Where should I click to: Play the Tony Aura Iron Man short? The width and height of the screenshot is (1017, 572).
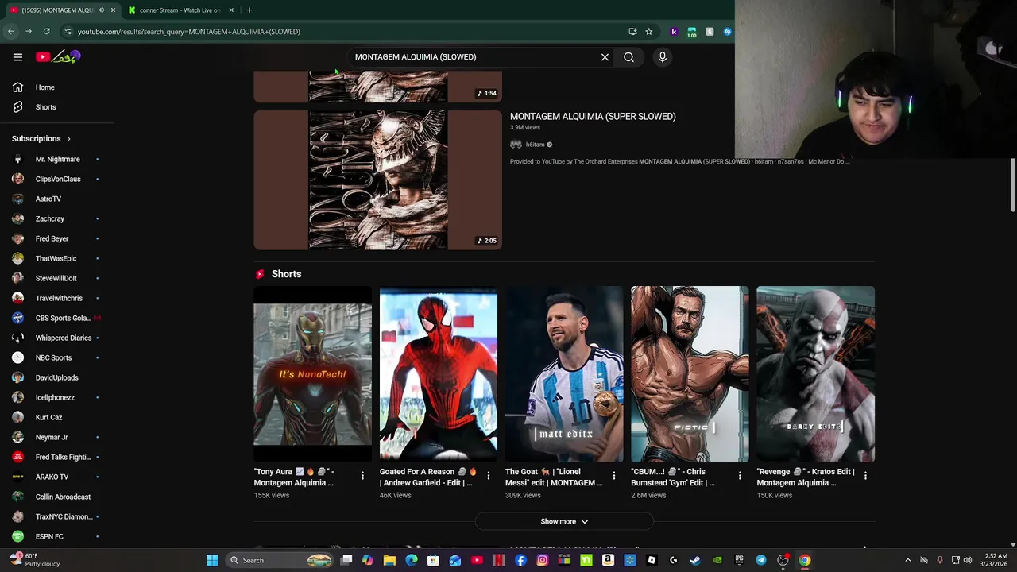pos(312,374)
